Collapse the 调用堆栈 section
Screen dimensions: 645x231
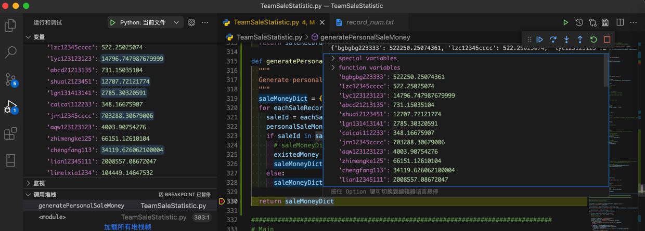[x=28, y=195]
